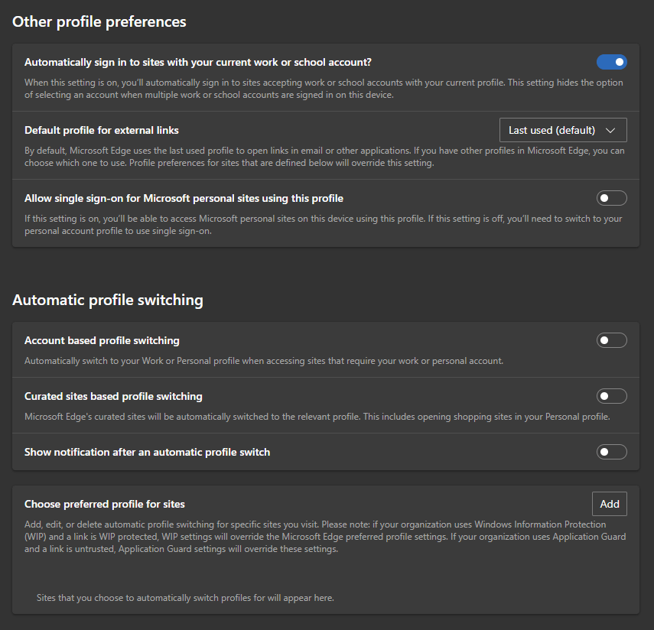Click the Add button for preferred sites
The width and height of the screenshot is (654, 630).
point(610,504)
